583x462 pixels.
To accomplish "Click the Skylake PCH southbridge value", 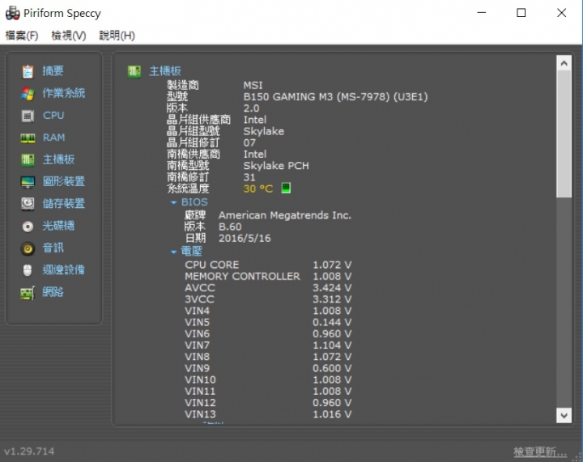I will point(276,166).
